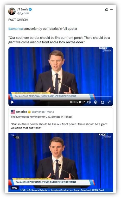Open the America display name in quoted tweet
The width and height of the screenshot is (121, 198).
21,112
